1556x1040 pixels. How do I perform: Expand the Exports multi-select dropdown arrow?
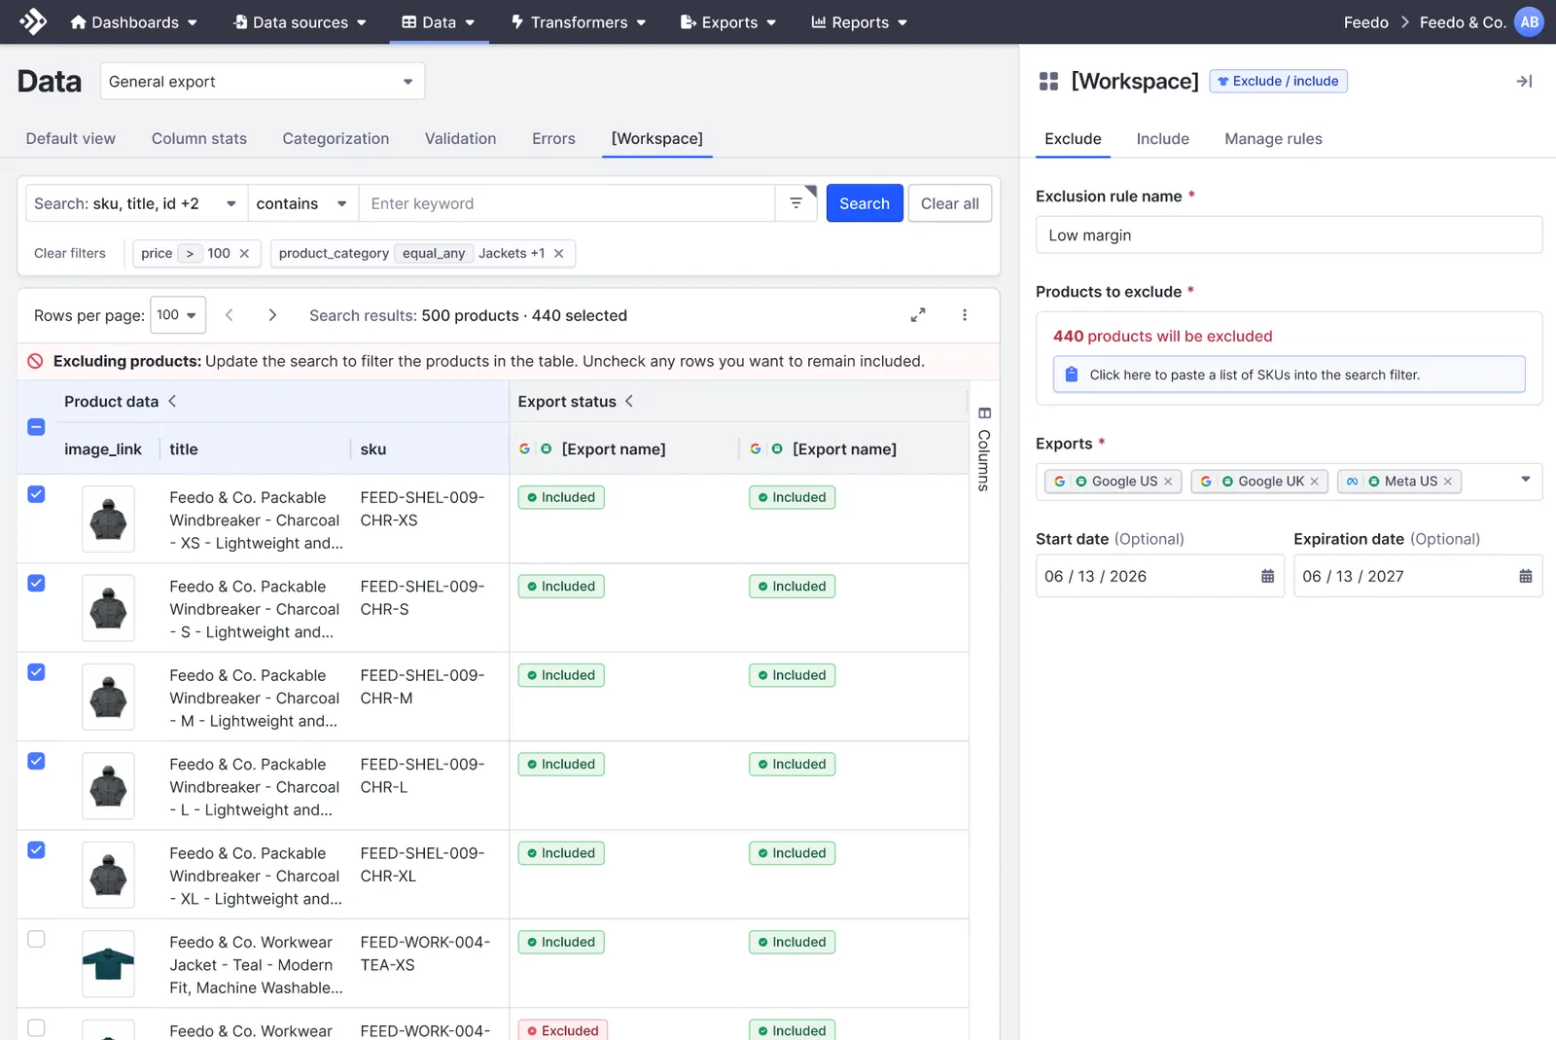click(x=1525, y=480)
